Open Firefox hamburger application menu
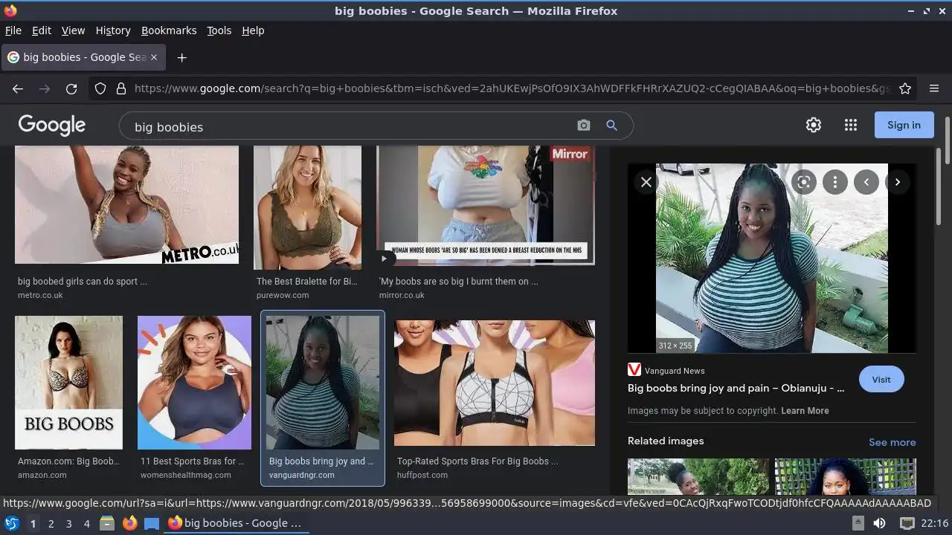This screenshot has height=535, width=952. tap(934, 88)
